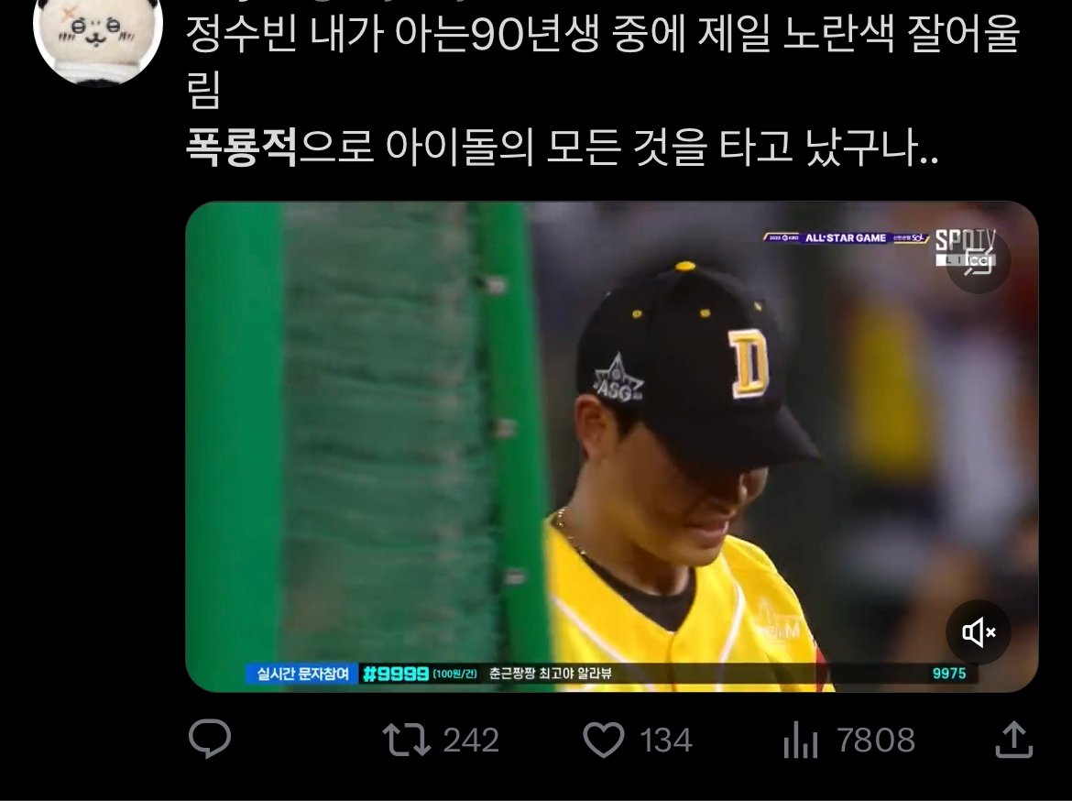Play the video of the player in yellow jersey
The height and width of the screenshot is (801, 1072).
[612, 446]
